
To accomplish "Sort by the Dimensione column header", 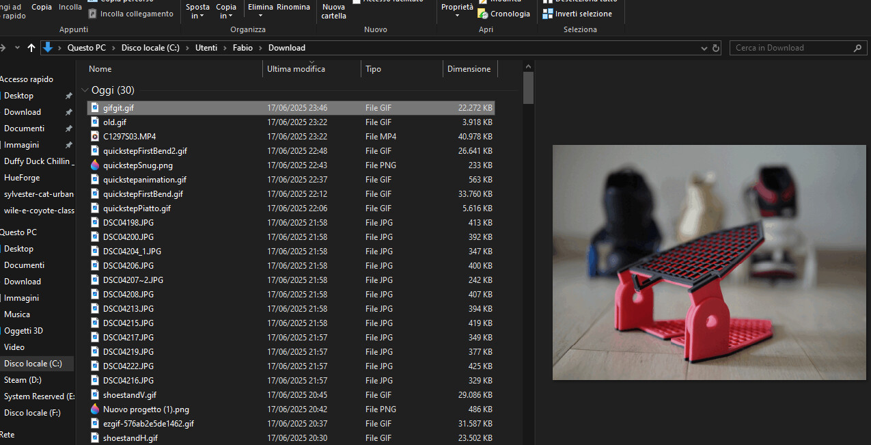I will click(469, 69).
